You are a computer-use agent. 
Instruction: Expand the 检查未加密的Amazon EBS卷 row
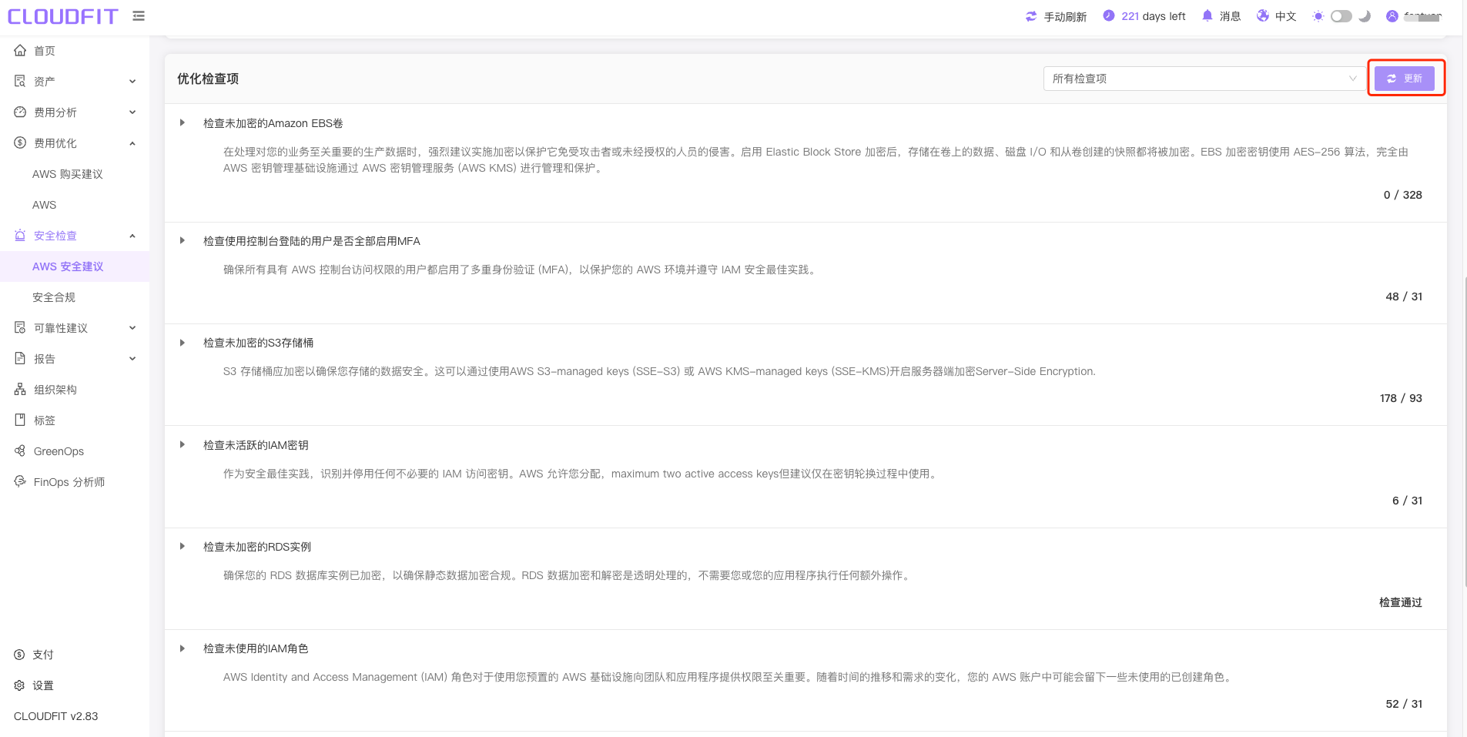pyautogui.click(x=183, y=122)
